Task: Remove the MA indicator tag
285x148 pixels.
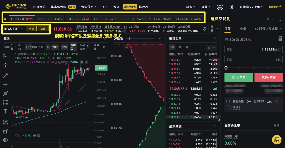Action: (x=66, y=47)
